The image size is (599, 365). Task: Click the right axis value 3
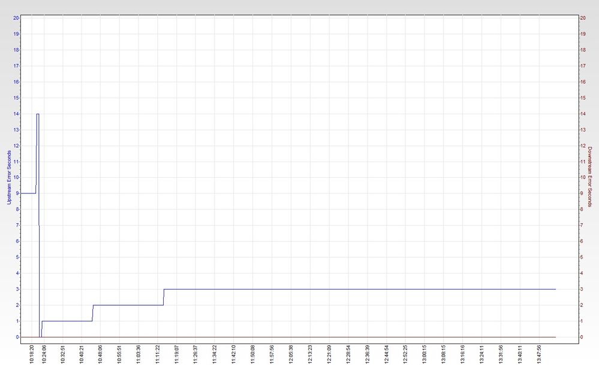582,289
